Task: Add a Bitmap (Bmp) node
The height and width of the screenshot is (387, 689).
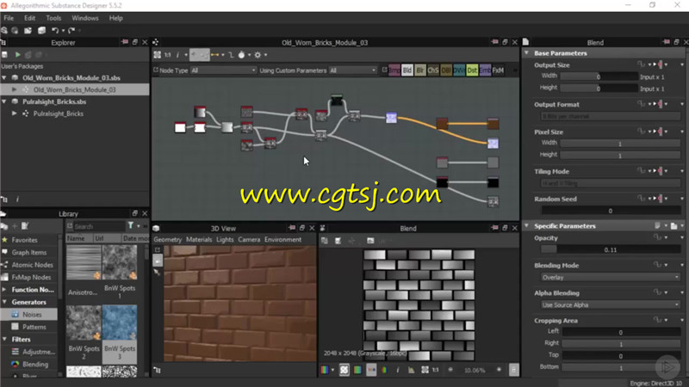Action: coord(394,71)
